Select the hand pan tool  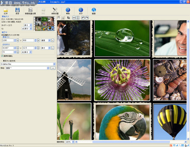(59, 18)
